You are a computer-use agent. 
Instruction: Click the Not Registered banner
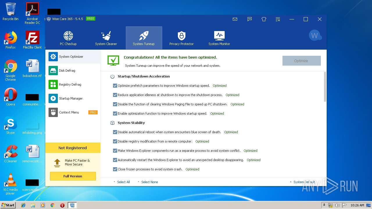pos(73,148)
